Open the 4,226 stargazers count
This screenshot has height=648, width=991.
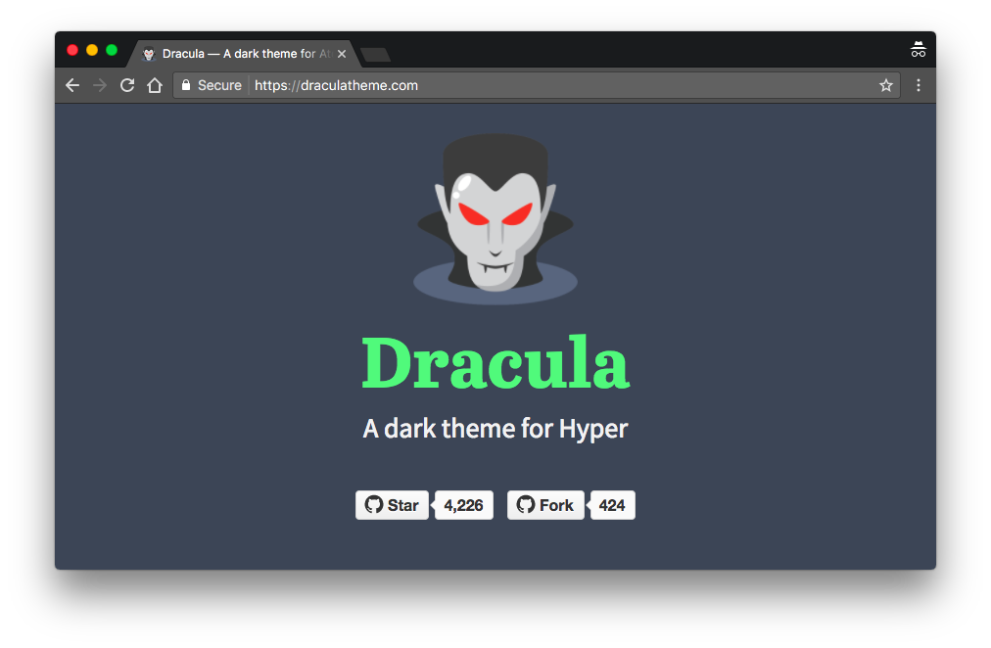click(463, 505)
